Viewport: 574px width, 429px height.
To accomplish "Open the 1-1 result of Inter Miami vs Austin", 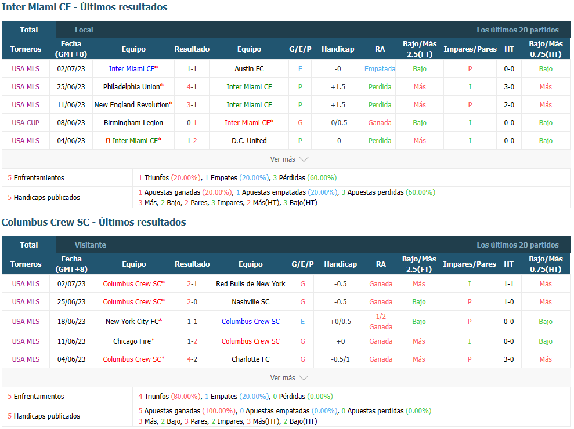I will [x=192, y=69].
